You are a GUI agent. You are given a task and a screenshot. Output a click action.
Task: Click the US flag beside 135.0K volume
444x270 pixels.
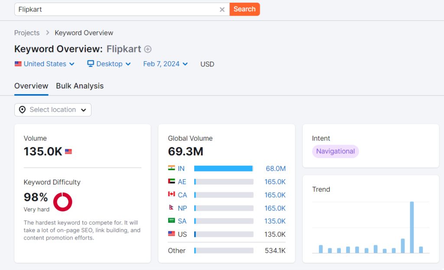[x=69, y=152]
